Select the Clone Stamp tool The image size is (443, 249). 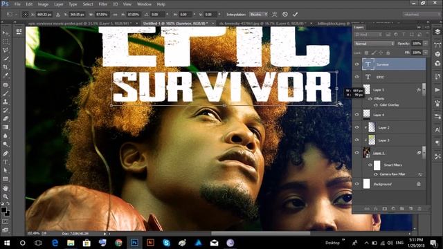[x=6, y=102]
